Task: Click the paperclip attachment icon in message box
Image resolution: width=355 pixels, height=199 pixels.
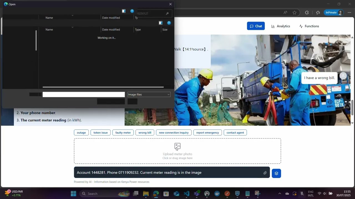Action: coord(265,173)
